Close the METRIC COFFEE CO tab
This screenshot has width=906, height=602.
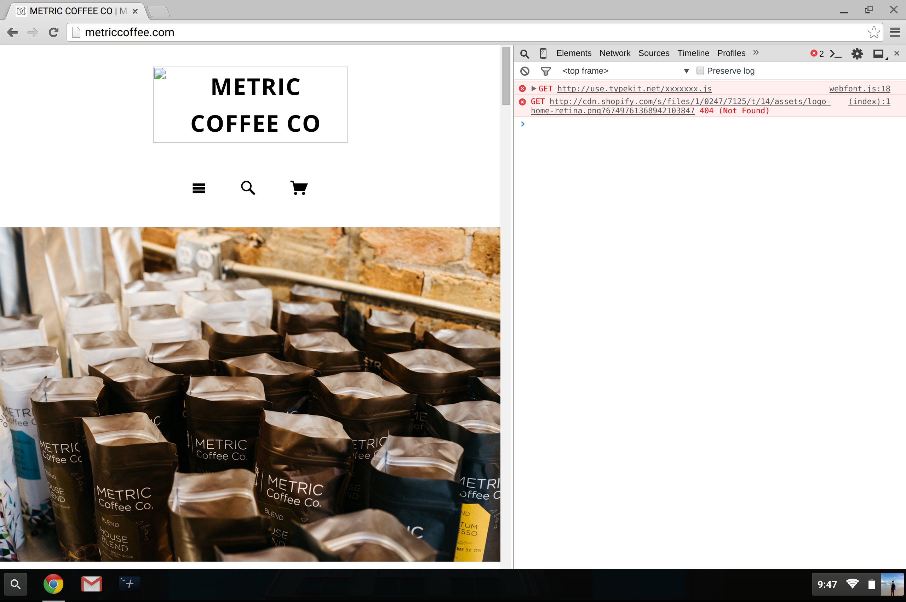[135, 12]
